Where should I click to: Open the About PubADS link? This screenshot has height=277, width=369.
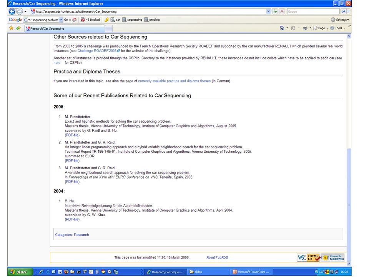(x=217, y=257)
